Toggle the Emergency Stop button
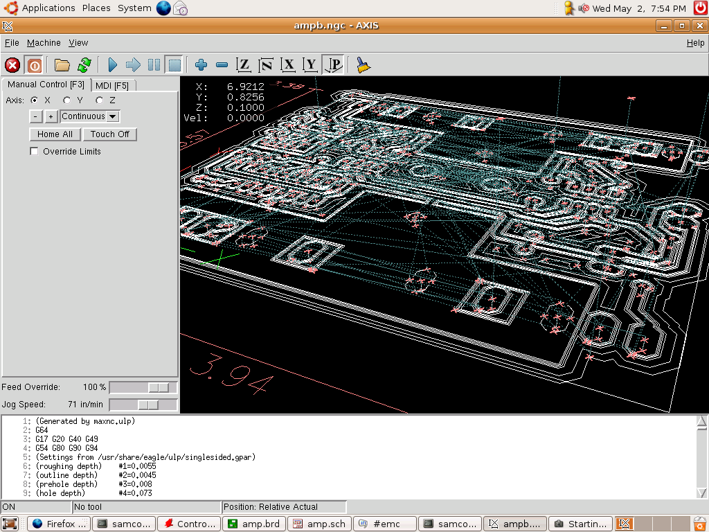This screenshot has height=532, width=709. tap(12, 65)
